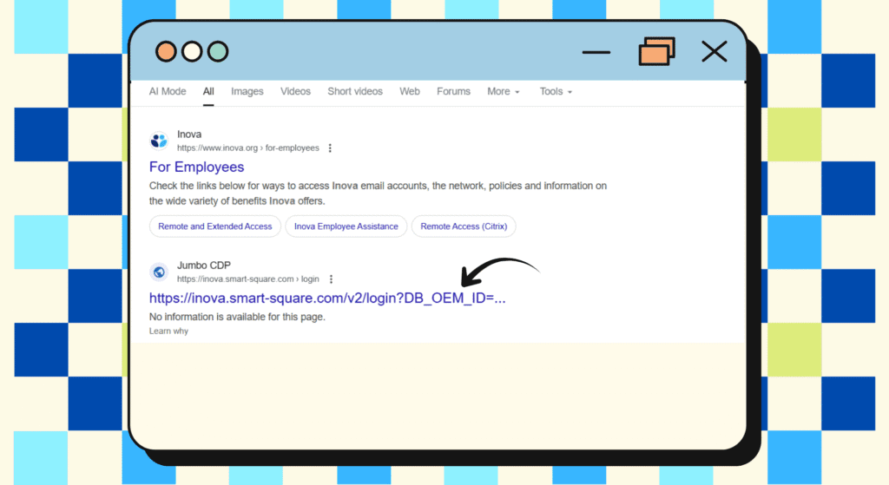Image resolution: width=889 pixels, height=485 pixels.
Task: Expand the More dropdown
Action: [x=503, y=91]
